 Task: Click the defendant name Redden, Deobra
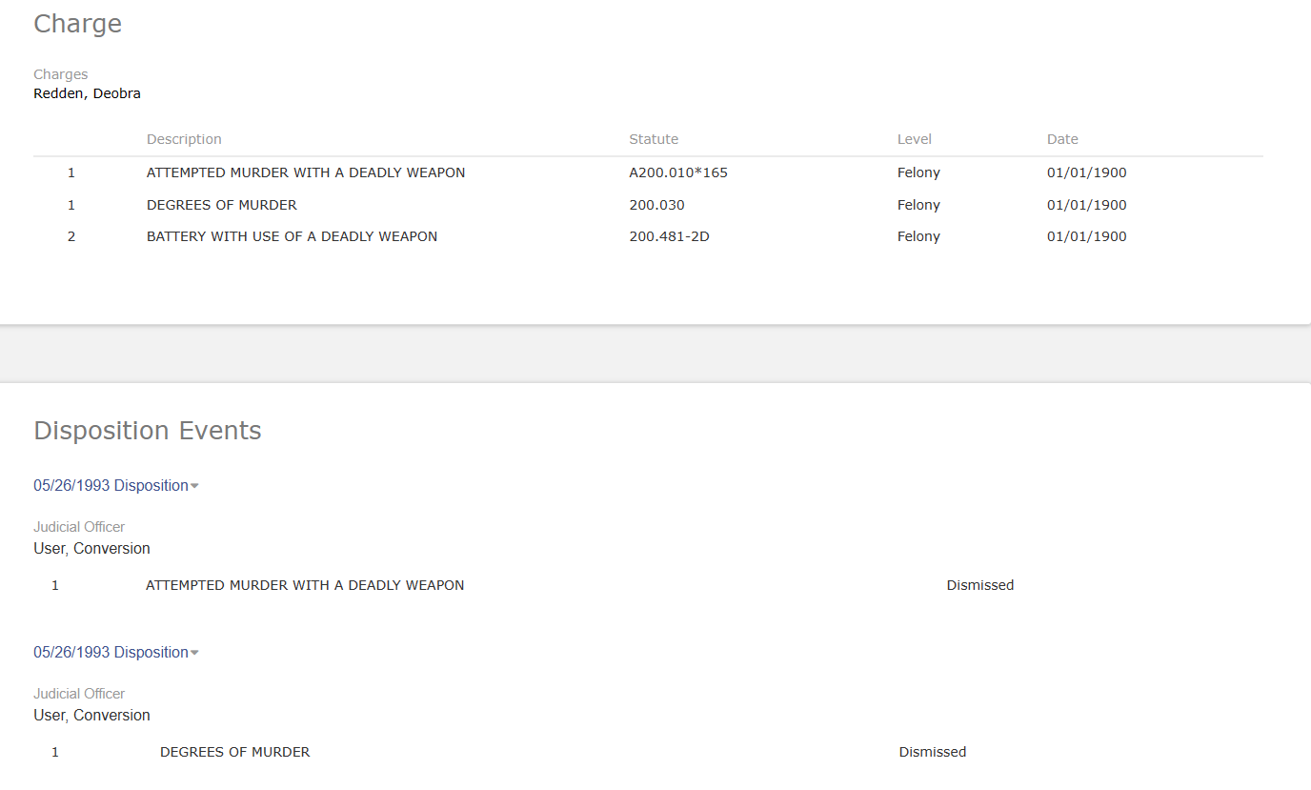coord(87,93)
